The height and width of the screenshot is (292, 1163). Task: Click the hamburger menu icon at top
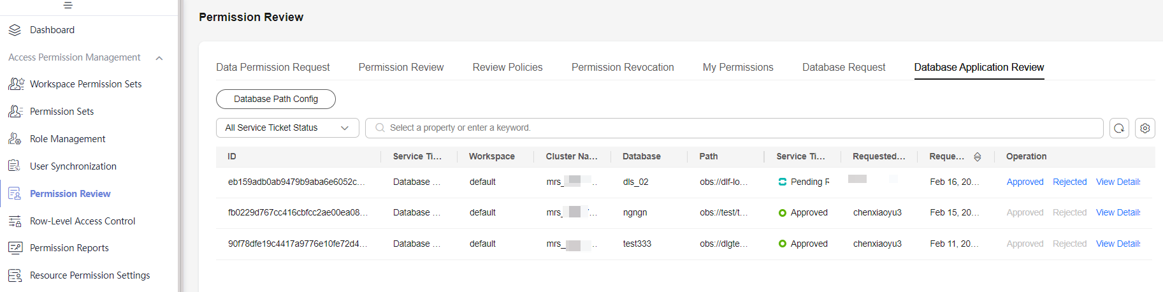[68, 5]
